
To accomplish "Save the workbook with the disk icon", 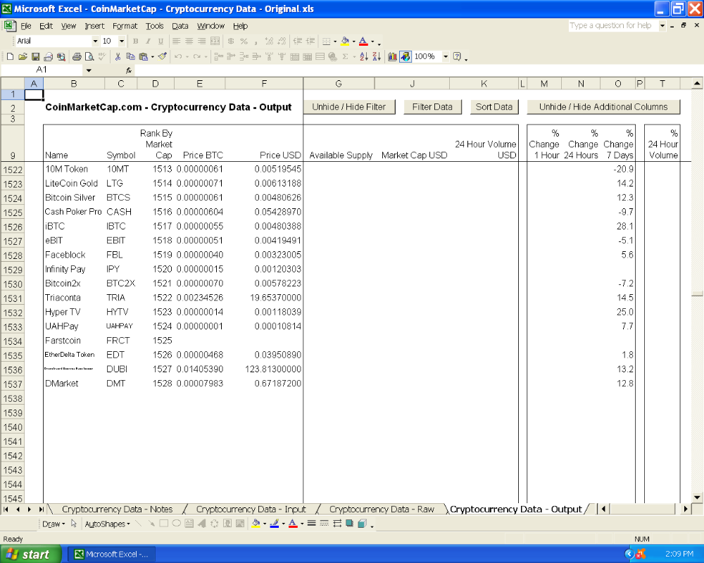I will click(x=35, y=56).
